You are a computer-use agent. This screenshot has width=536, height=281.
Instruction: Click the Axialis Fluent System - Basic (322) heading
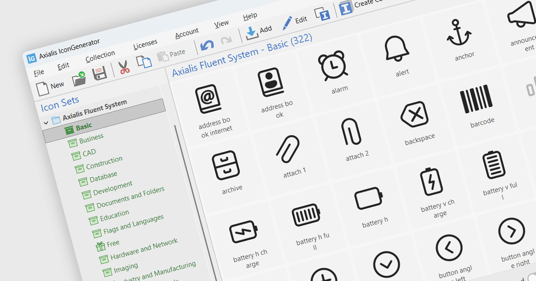[x=242, y=55]
